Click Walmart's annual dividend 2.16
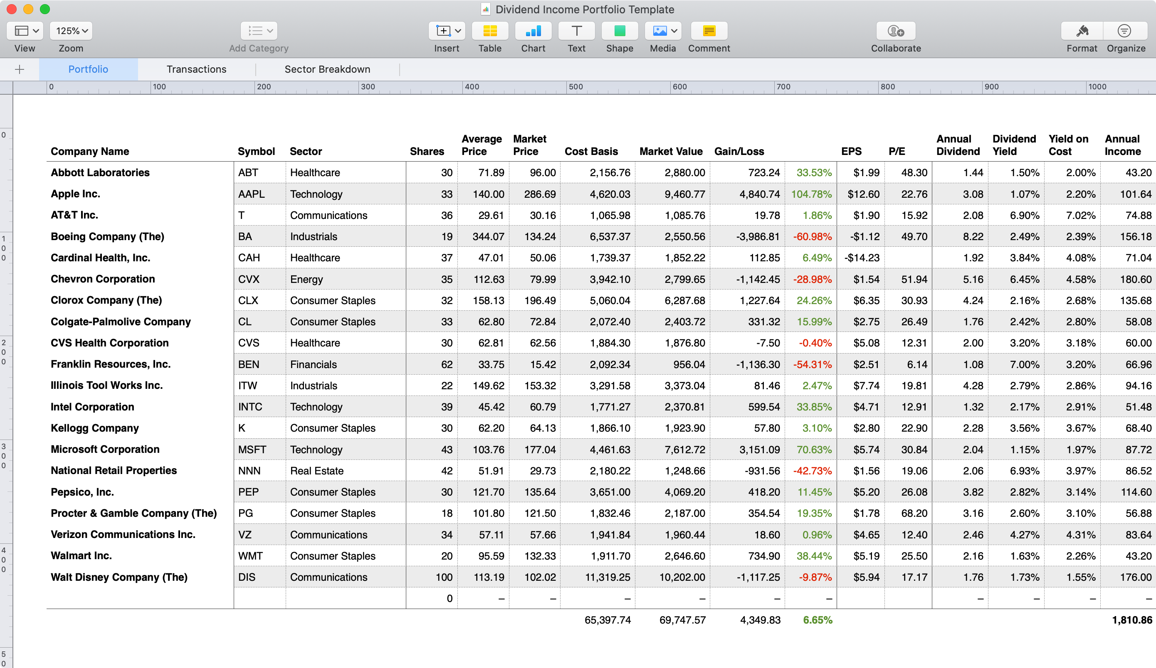1156x668 pixels. 960,556
